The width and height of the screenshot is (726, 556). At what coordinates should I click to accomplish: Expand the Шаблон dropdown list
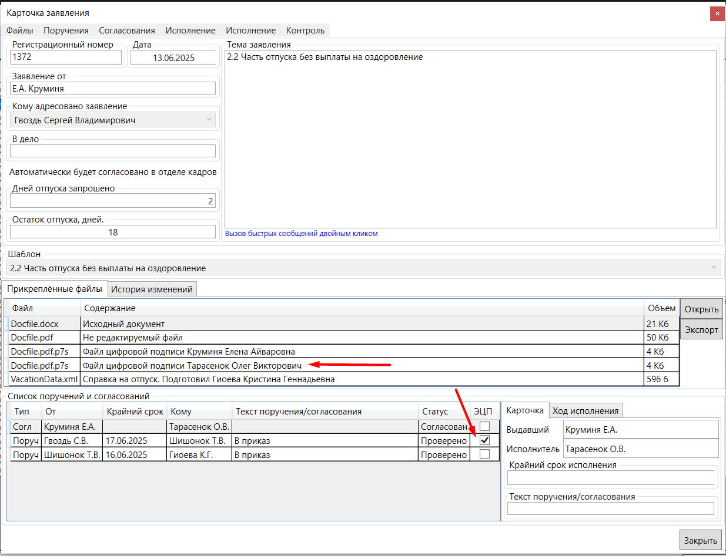point(714,268)
